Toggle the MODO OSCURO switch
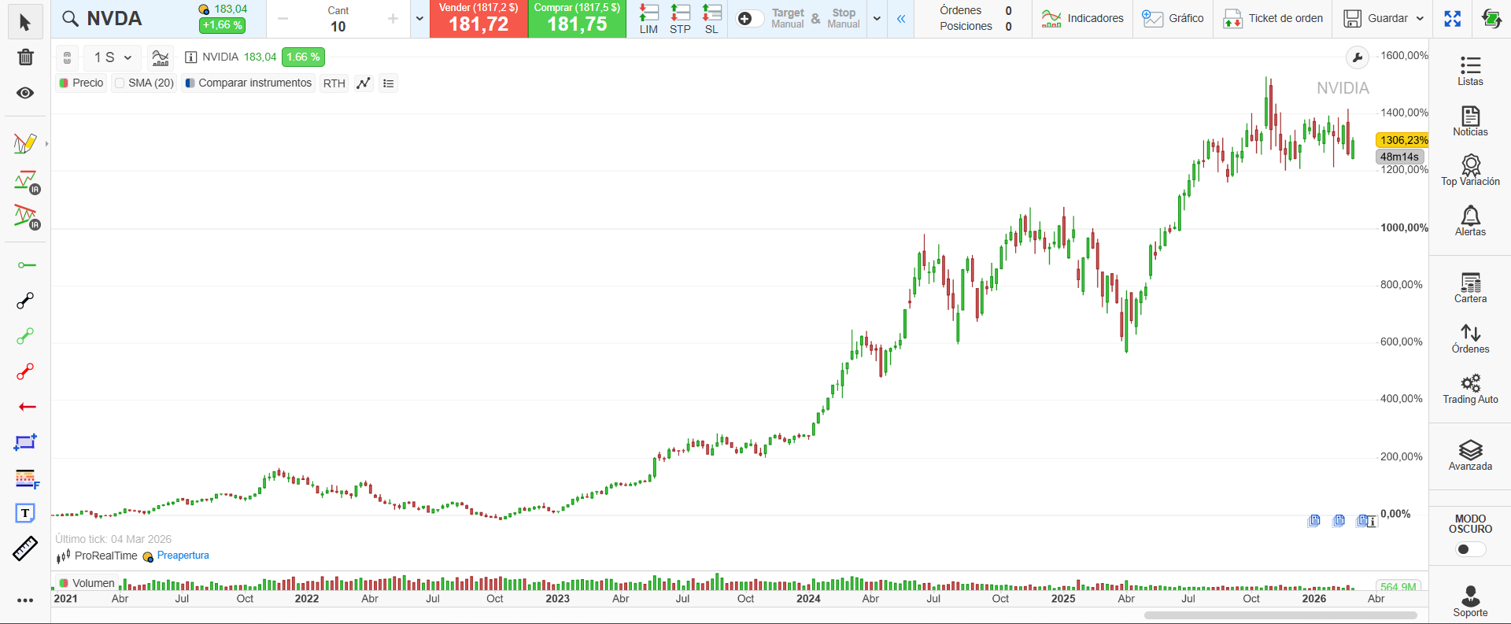Screen dimensions: 1511x624 tap(1470, 549)
